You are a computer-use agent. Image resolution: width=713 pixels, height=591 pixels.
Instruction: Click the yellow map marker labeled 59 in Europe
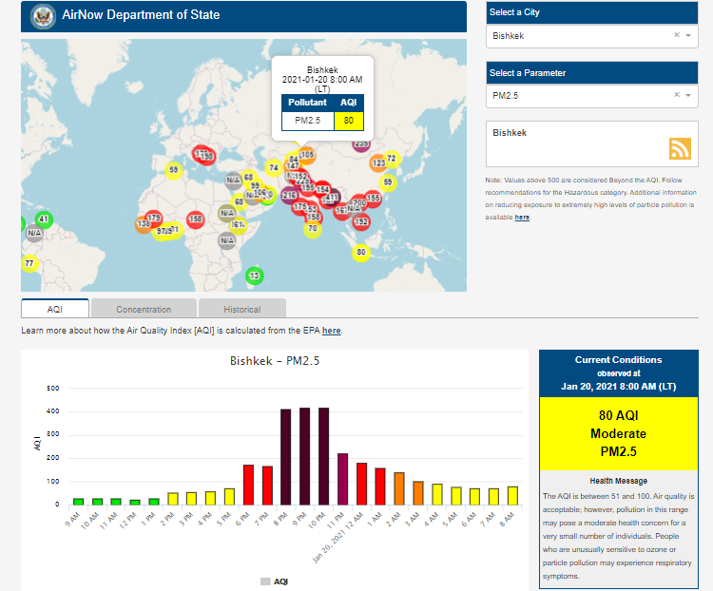click(173, 170)
